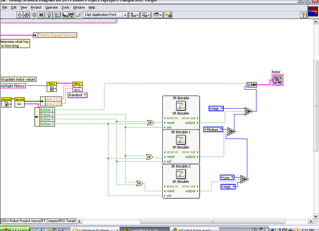Image resolution: width=319 pixels, height=231 pixels.
Task: Click the Context Help question mark
Action: coord(303,15)
